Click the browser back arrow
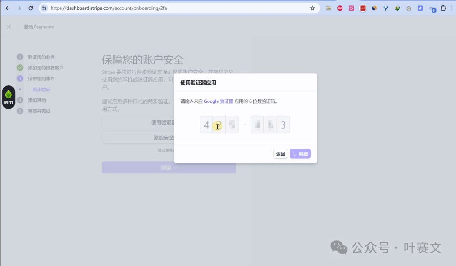Screen dimensions: 456x266 click(x=8, y=8)
